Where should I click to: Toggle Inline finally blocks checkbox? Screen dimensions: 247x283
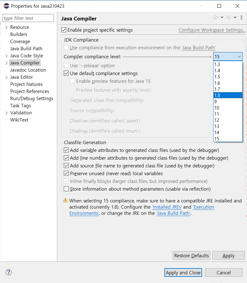66,181
